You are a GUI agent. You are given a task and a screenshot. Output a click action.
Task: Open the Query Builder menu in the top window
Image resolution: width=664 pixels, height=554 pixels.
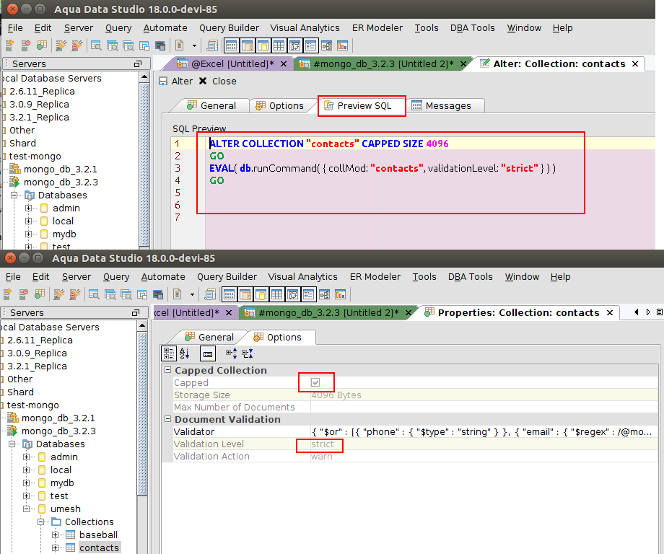point(229,28)
